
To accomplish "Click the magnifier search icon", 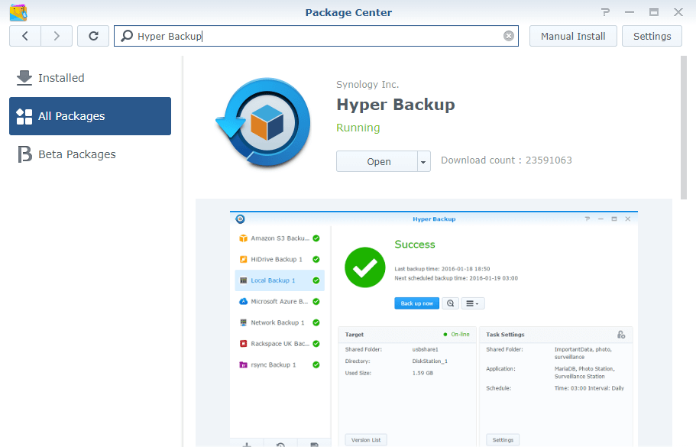I will pyautogui.click(x=127, y=35).
